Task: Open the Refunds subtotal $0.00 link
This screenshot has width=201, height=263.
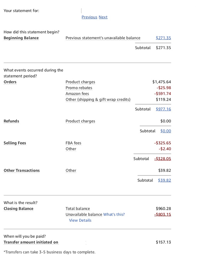Action: click(x=166, y=131)
